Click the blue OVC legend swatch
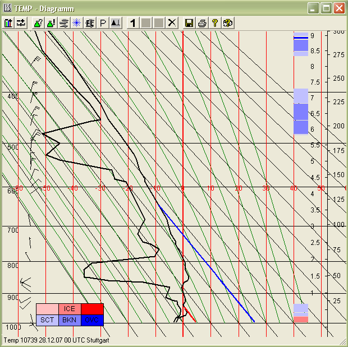The image size is (348, 347). coord(92,320)
